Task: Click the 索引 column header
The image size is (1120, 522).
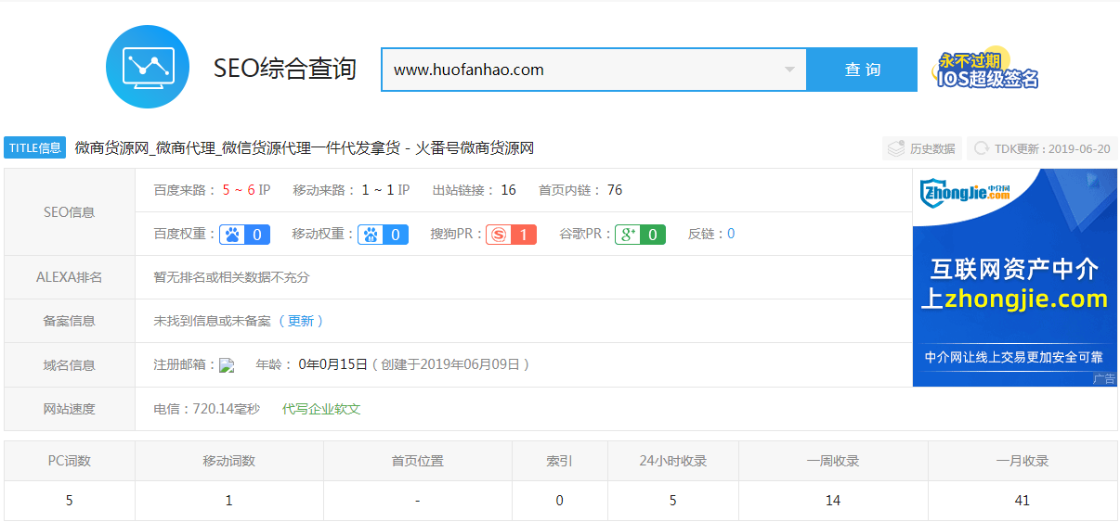Action: (x=560, y=461)
